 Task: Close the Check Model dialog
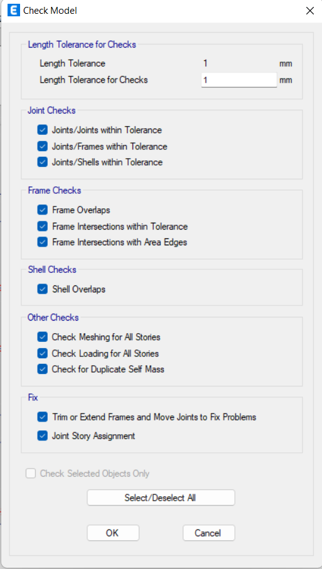tap(309, 11)
